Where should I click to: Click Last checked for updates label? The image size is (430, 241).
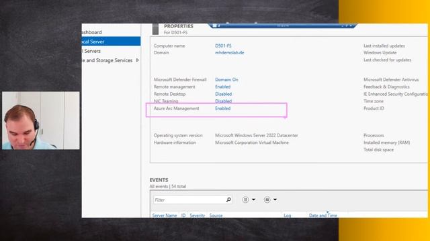point(388,60)
